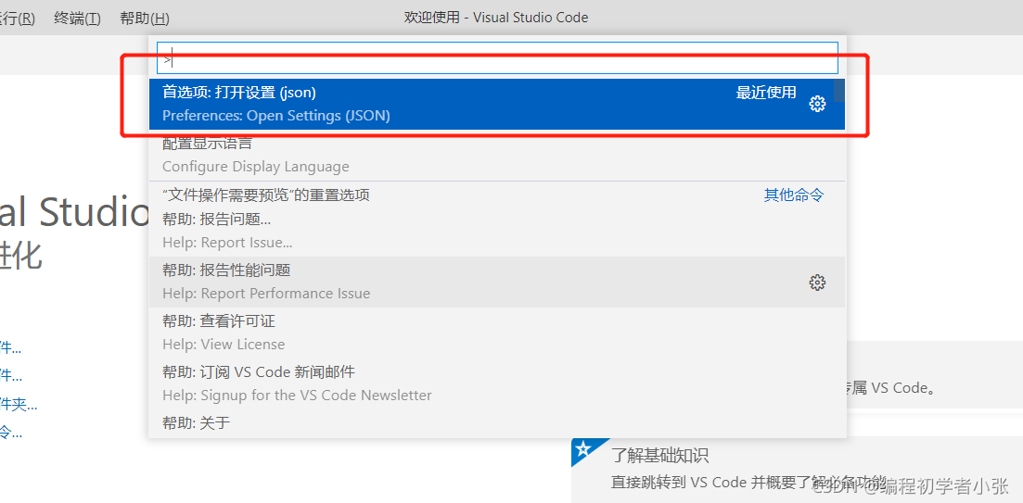Select 帮助: 报告问题... command
This screenshot has width=1023, height=503.
[x=497, y=232]
